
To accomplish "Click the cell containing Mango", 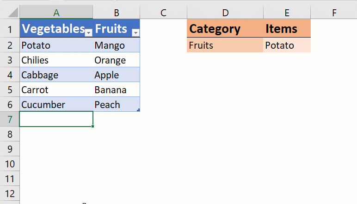I will [117, 45].
